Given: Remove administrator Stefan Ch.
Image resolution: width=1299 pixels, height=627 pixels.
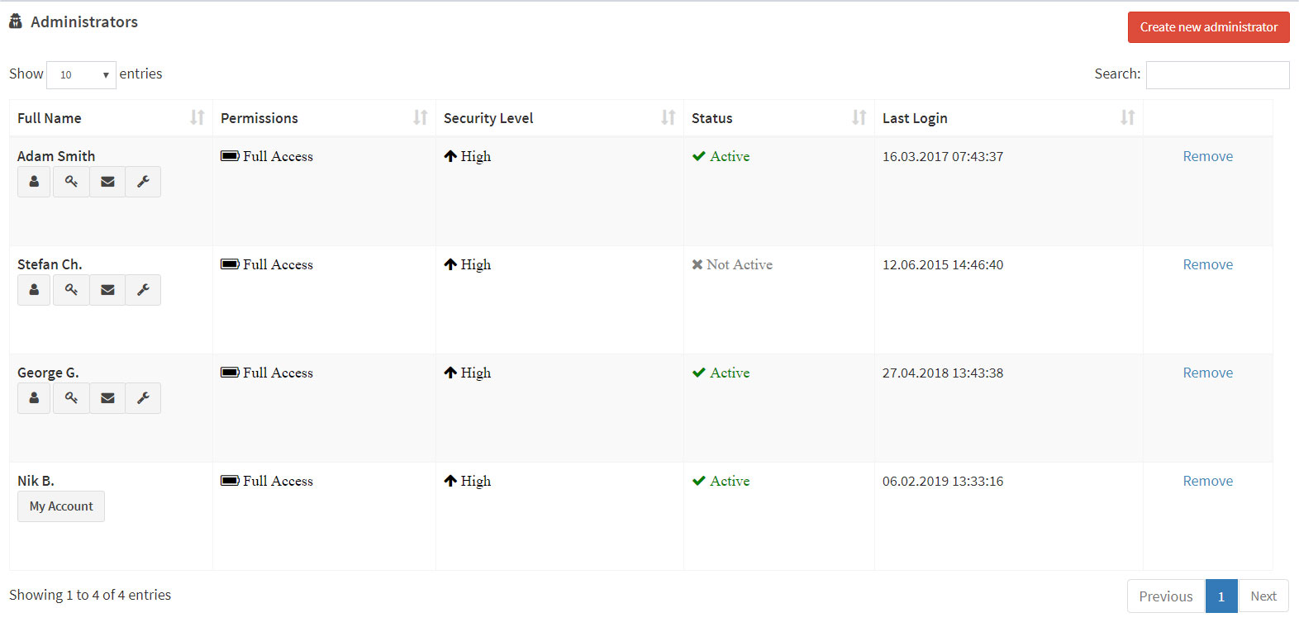Looking at the screenshot, I should [1207, 264].
